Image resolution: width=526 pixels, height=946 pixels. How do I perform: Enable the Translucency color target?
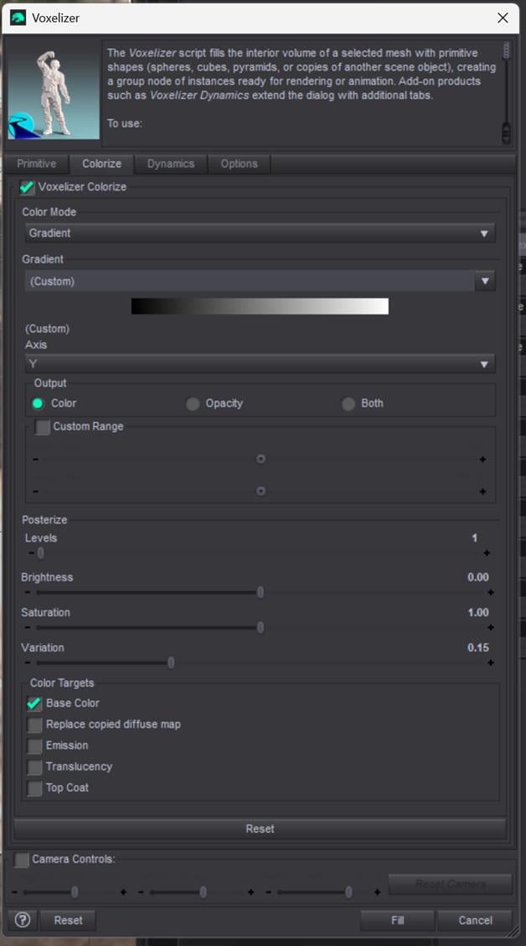pos(34,767)
